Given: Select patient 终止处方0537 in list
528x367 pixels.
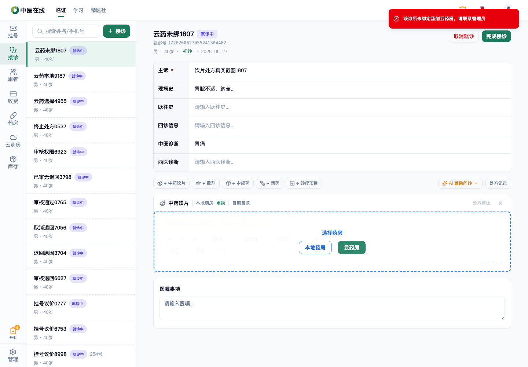Looking at the screenshot, I should (81, 130).
